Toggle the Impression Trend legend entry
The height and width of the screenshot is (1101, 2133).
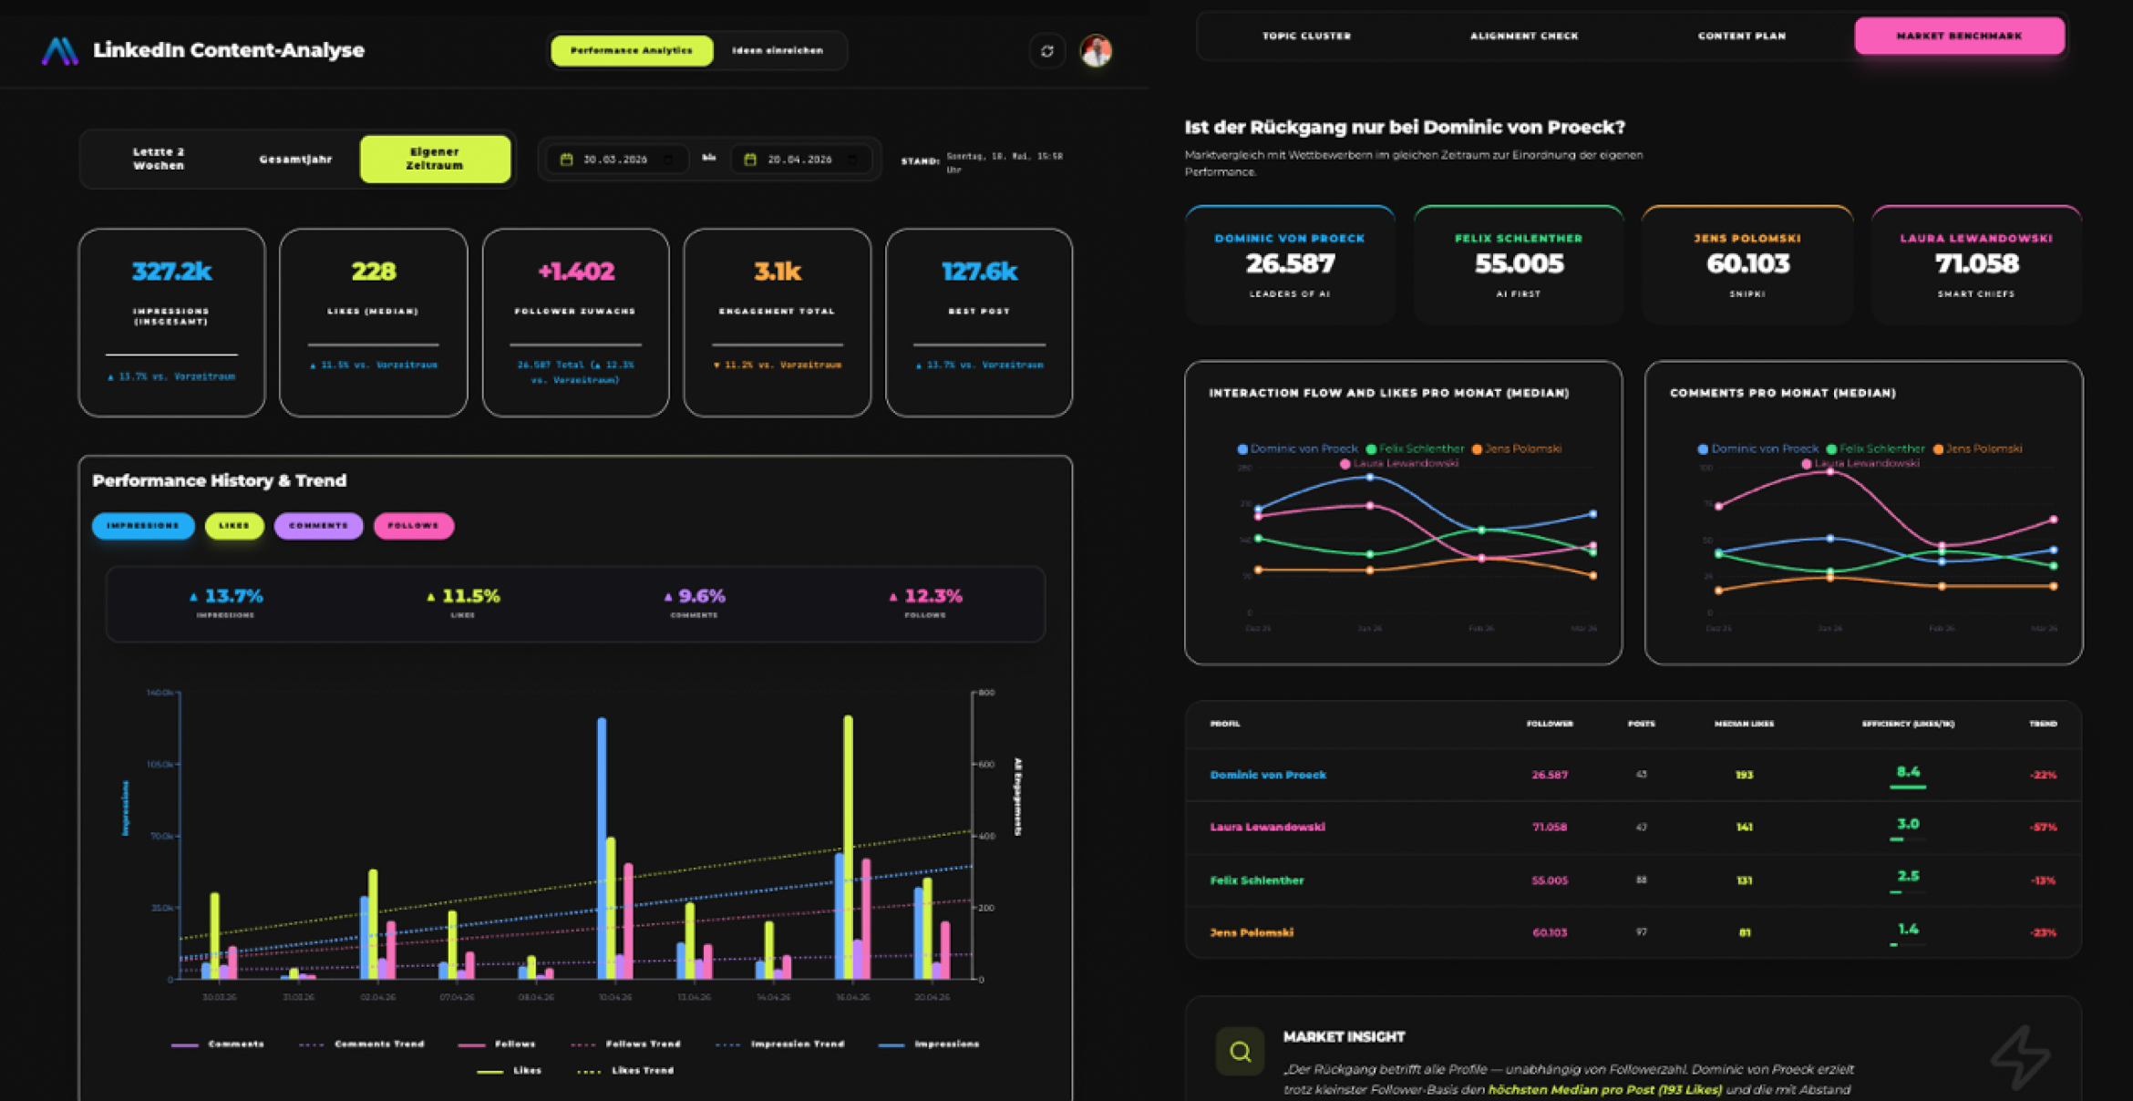point(780,1044)
